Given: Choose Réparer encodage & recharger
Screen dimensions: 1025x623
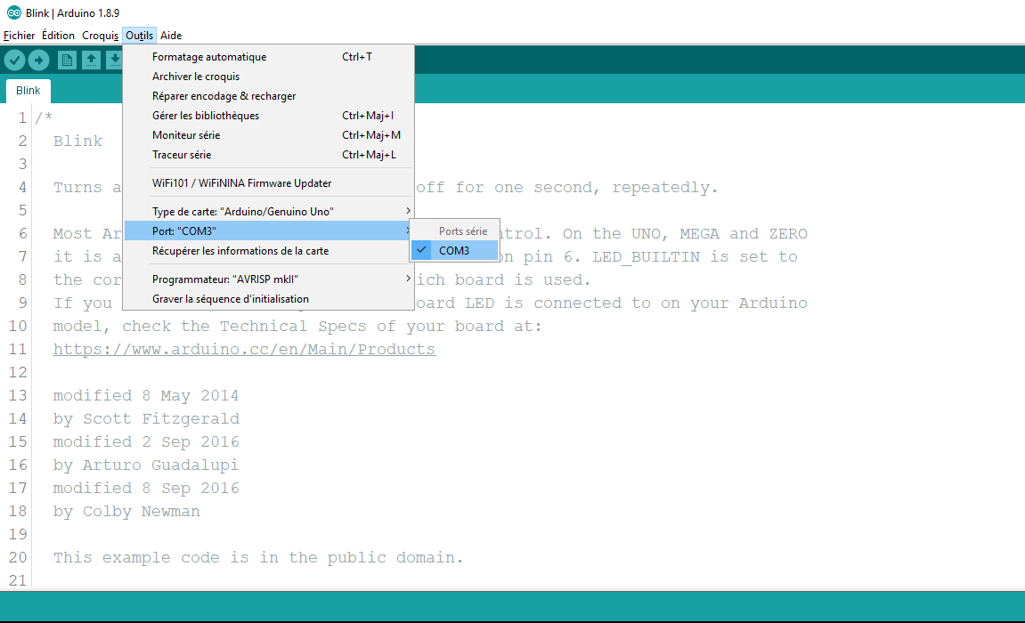Looking at the screenshot, I should (269, 96).
